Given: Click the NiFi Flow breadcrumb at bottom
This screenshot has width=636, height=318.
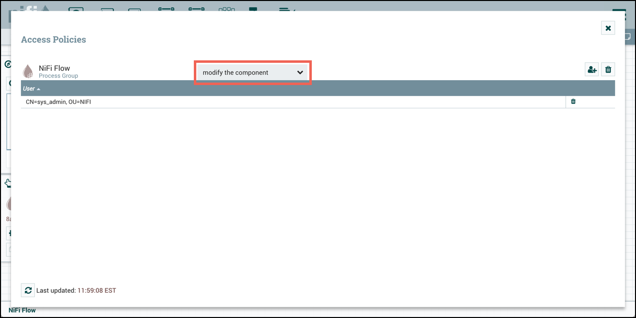Looking at the screenshot, I should tap(22, 310).
